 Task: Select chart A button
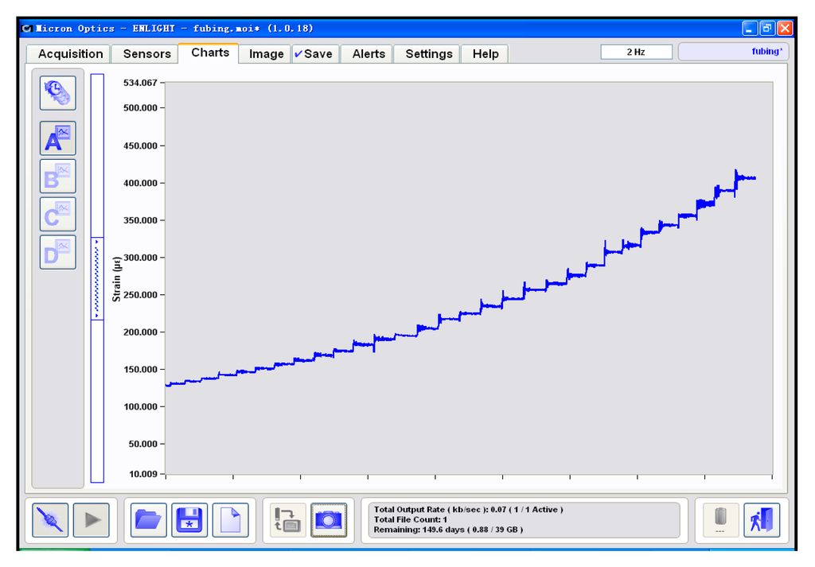pos(58,138)
